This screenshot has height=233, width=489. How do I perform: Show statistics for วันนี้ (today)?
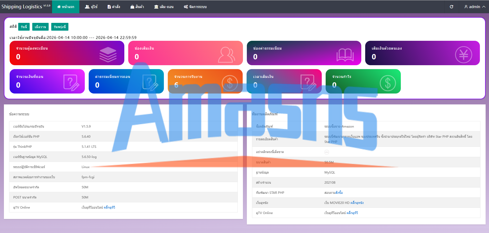tap(24, 27)
